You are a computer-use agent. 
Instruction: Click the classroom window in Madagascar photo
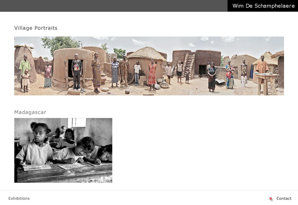pos(77,123)
